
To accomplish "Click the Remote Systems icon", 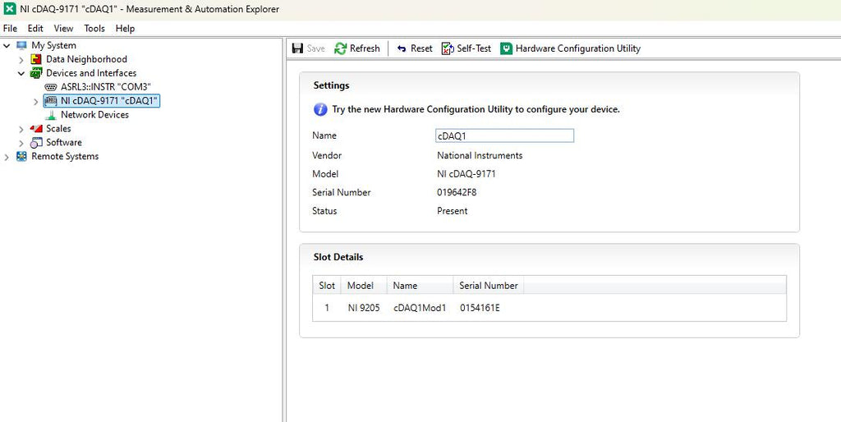I will click(21, 157).
